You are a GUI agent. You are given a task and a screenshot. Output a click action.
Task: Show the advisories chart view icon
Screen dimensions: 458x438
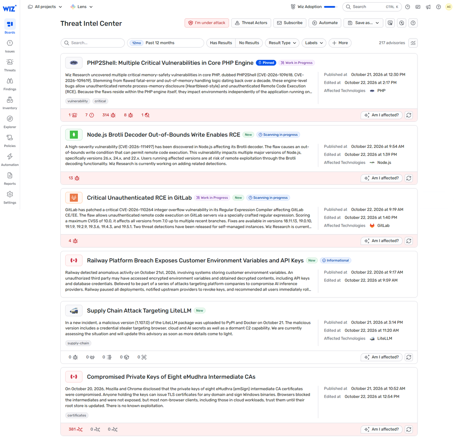pyautogui.click(x=413, y=43)
